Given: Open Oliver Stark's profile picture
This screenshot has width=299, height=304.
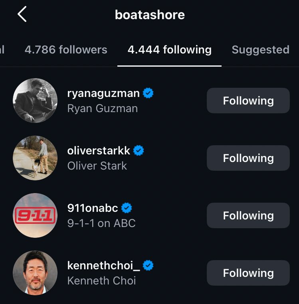Looking at the screenshot, I should (x=35, y=158).
